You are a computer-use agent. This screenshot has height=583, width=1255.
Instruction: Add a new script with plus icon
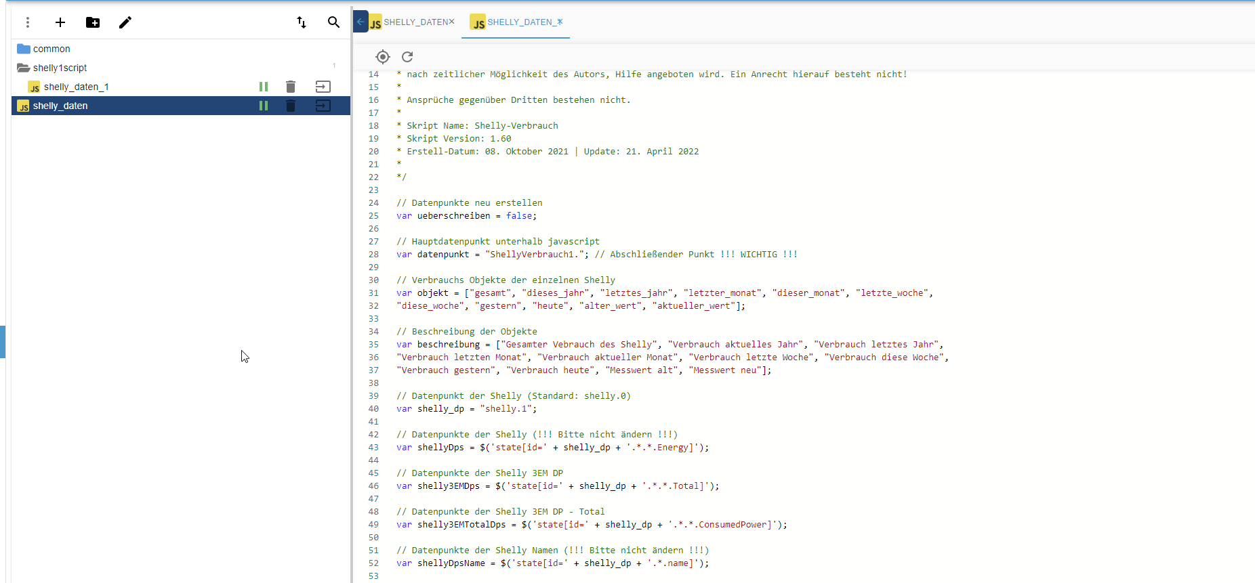coord(60,22)
